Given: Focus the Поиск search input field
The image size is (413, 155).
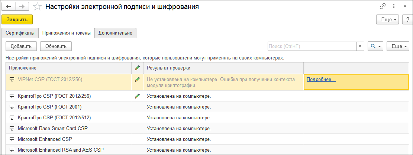Looking at the screenshot, I should point(312,46).
